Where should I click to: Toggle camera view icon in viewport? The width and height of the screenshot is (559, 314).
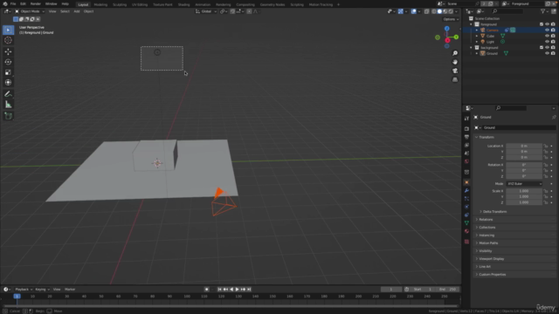pos(455,71)
